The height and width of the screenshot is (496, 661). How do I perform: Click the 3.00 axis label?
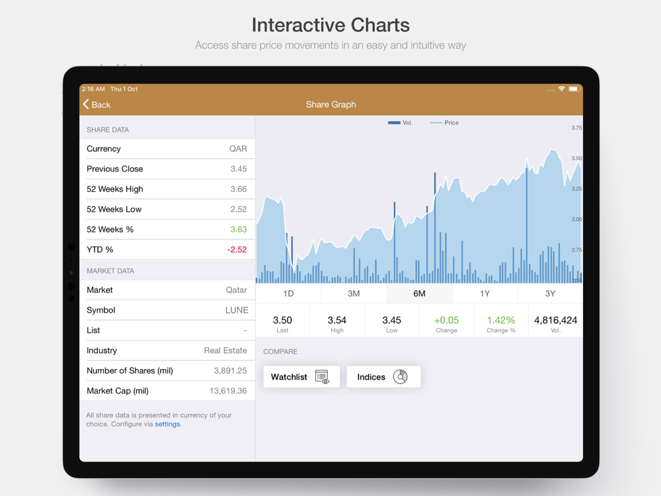[576, 220]
